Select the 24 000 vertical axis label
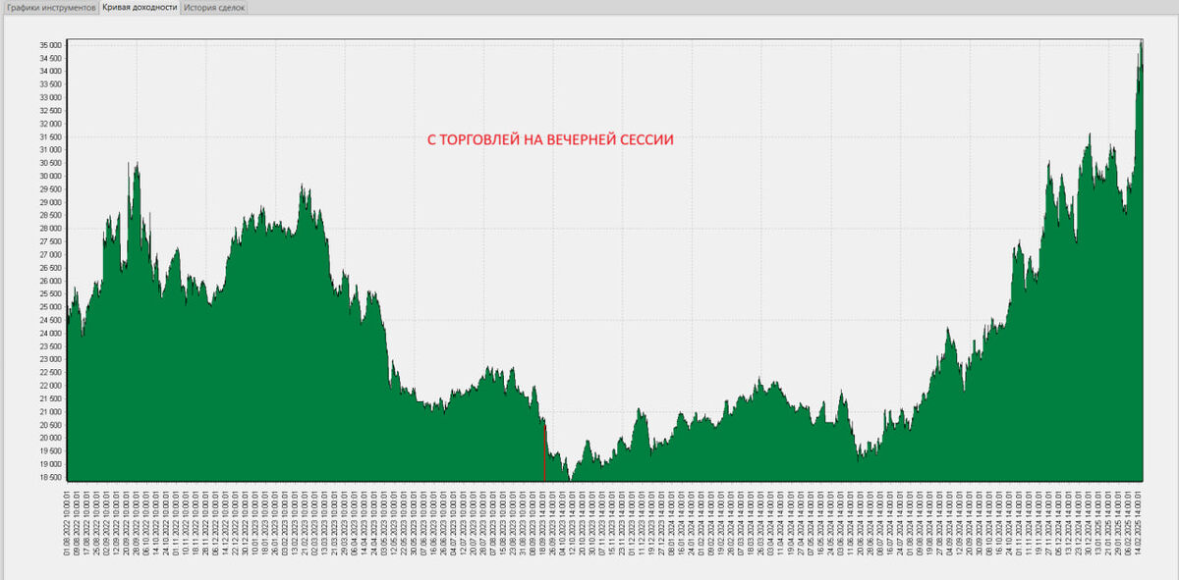Viewport: 1179px width, 580px height. (50, 333)
